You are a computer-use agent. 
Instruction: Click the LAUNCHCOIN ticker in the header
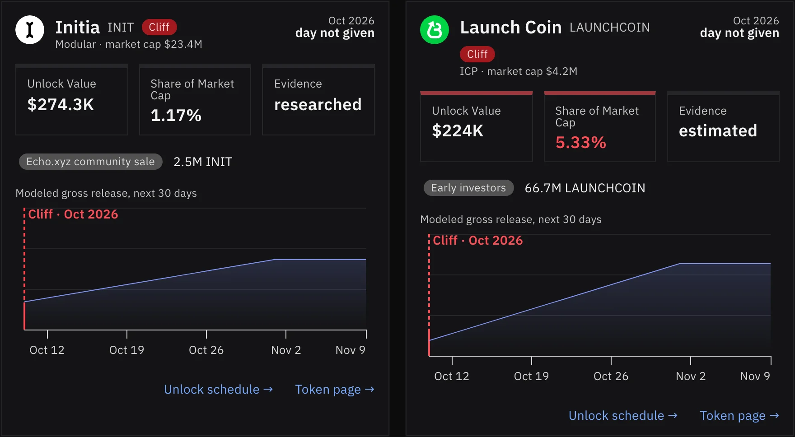pyautogui.click(x=610, y=28)
